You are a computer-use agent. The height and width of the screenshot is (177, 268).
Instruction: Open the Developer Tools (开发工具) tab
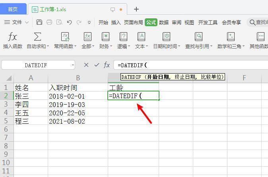pyautogui.click(x=208, y=22)
